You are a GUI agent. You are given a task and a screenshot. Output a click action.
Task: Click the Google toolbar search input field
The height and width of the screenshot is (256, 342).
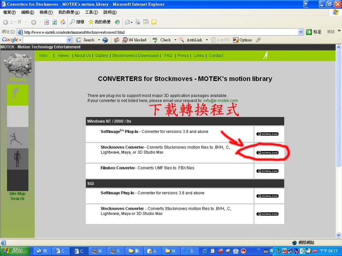[45, 40]
